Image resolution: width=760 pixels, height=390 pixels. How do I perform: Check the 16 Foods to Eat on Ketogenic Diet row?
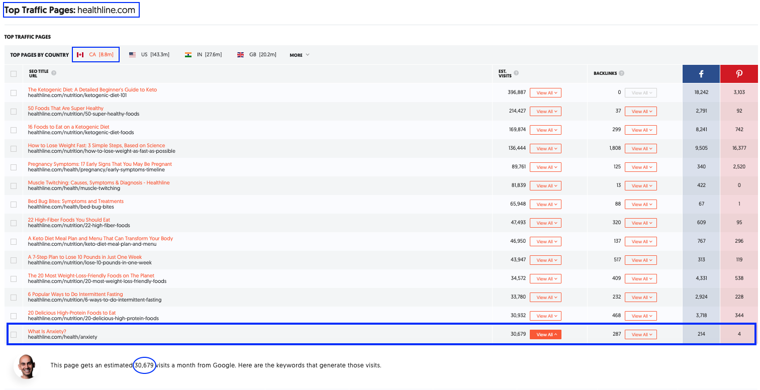click(x=14, y=130)
